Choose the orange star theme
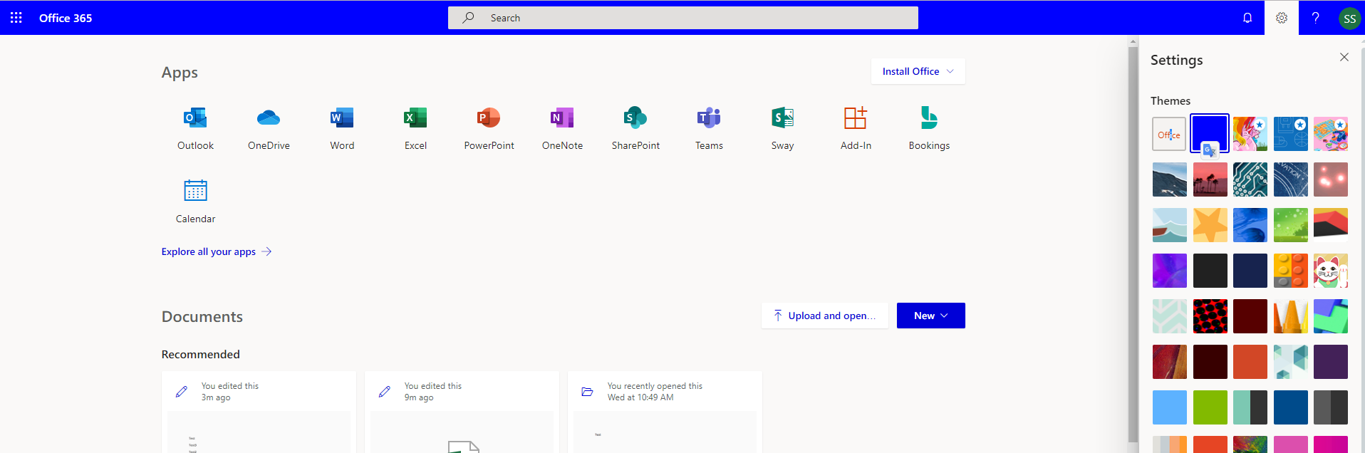Screen dimensions: 1365x453 1210,225
